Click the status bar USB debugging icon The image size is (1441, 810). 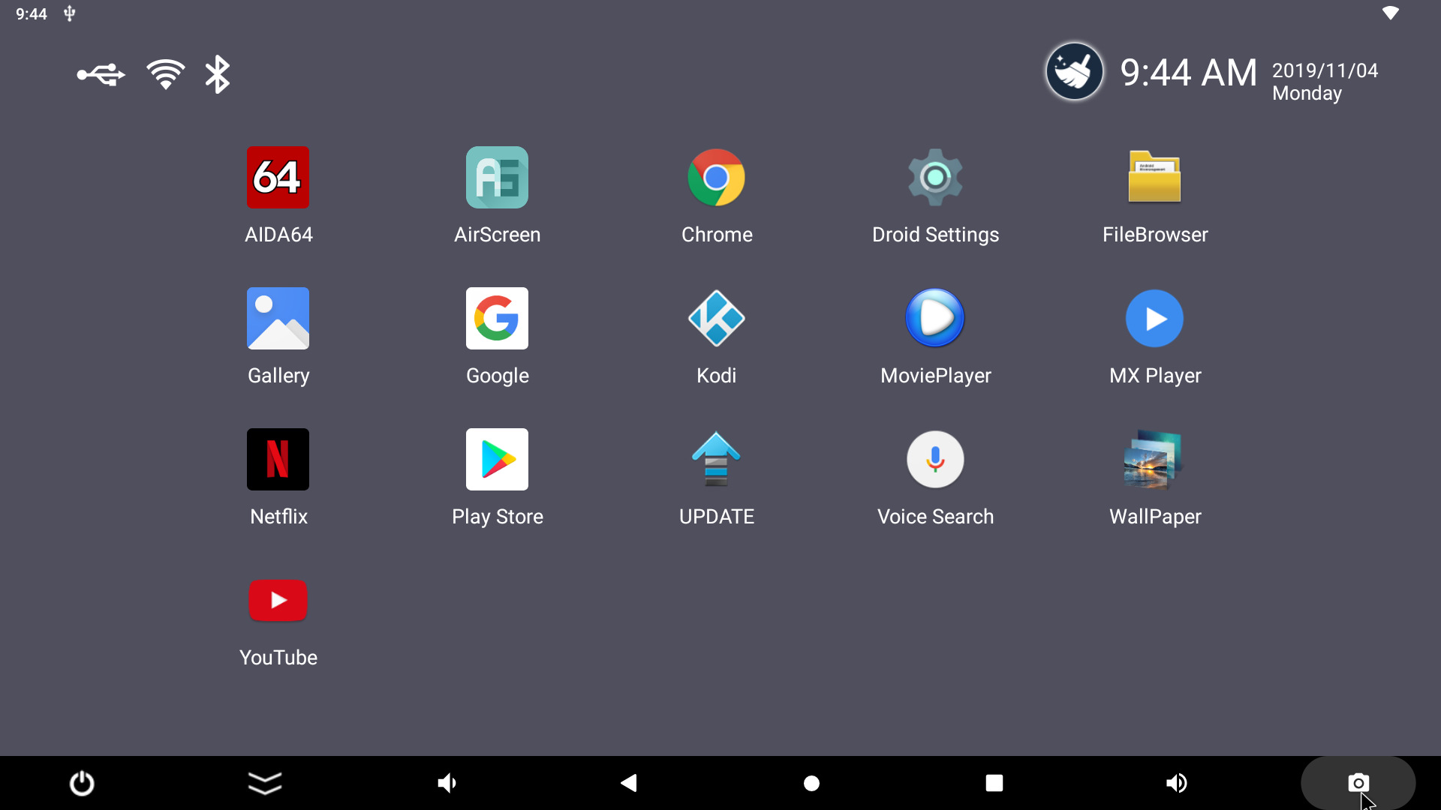[69, 13]
